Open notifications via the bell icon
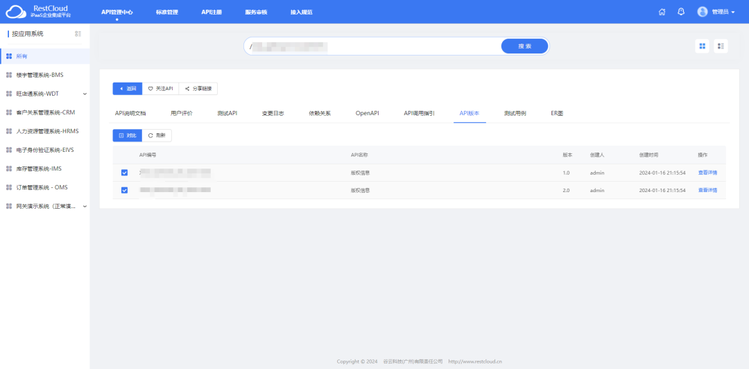Screen dimensions: 749x369 click(x=681, y=12)
